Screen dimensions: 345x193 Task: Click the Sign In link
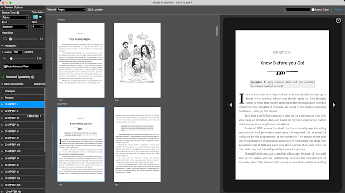pos(338,10)
